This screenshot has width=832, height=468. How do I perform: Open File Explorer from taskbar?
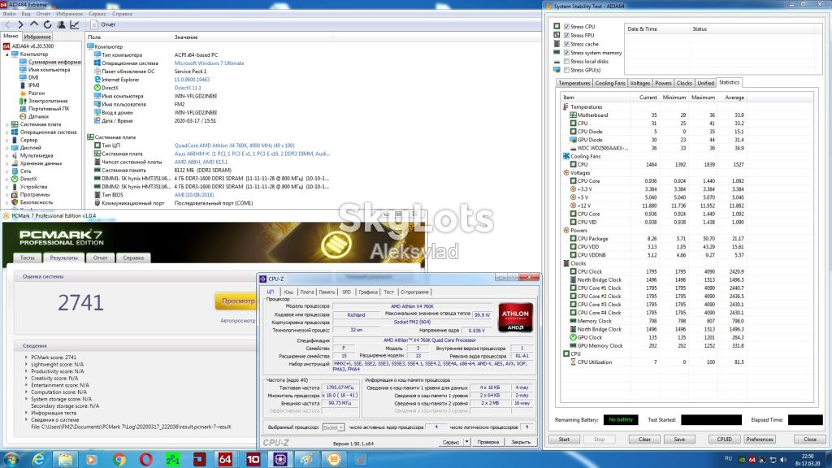65,459
